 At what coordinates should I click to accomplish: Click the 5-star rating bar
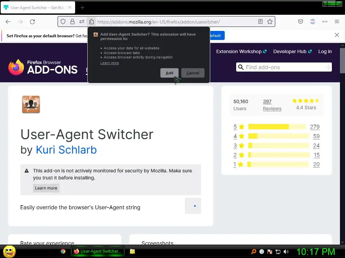pyautogui.click(x=277, y=127)
